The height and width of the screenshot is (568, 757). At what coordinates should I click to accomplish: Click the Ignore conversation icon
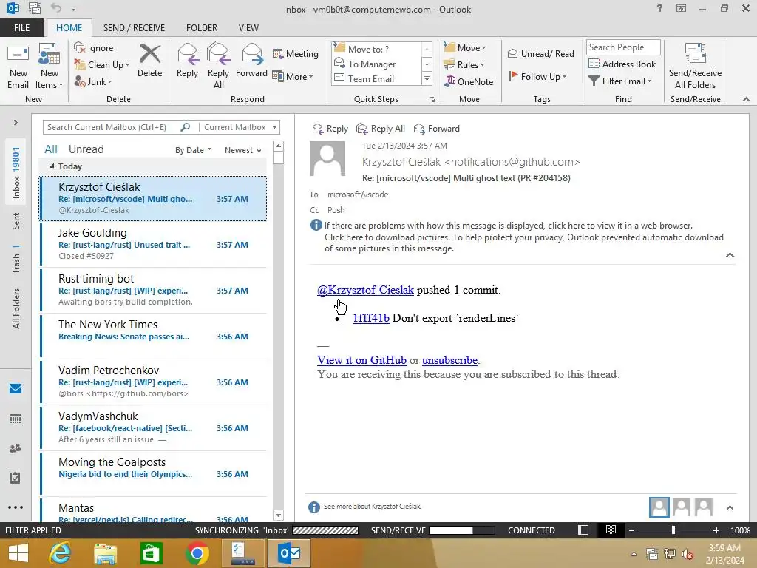(94, 48)
